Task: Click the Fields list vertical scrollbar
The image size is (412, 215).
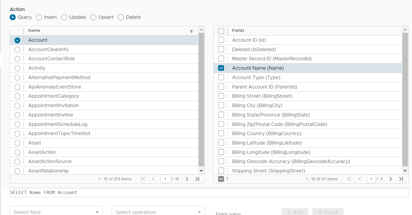Action: 405,100
